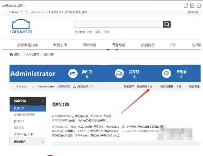The width and height of the screenshot is (203, 156).
Task: Click the hot search term 乐扣
Action: point(106,32)
